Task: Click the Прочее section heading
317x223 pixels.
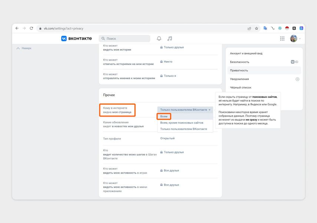Action: pyautogui.click(x=109, y=95)
